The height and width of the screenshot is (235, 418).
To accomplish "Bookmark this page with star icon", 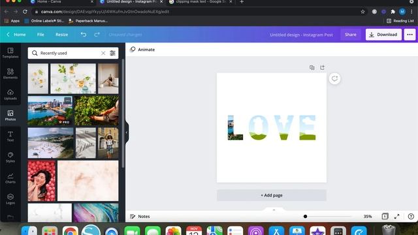I will [362, 12].
